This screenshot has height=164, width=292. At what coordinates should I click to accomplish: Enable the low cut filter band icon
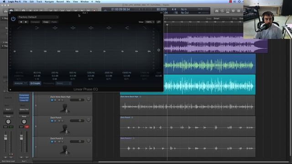[x=19, y=28]
